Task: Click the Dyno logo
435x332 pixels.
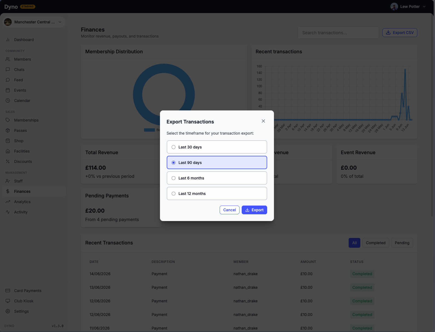Action: (x=11, y=7)
